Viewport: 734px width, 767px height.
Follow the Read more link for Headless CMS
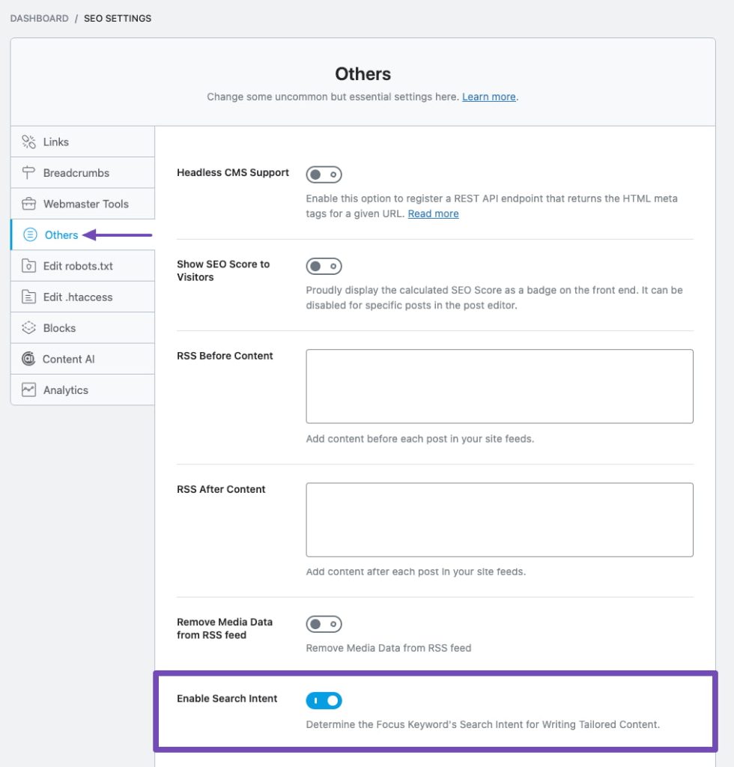click(433, 213)
